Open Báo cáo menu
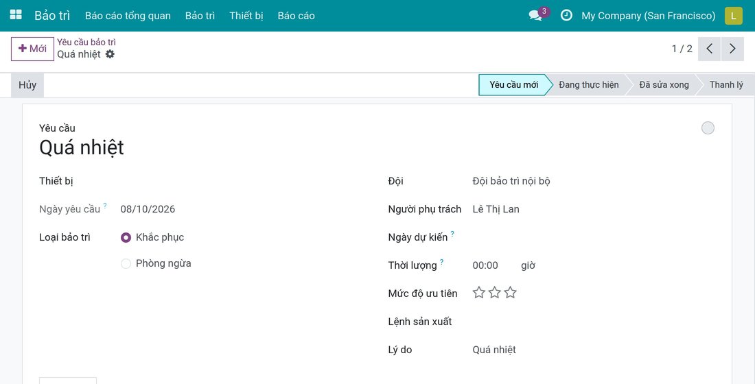The width and height of the screenshot is (755, 384). tap(296, 15)
